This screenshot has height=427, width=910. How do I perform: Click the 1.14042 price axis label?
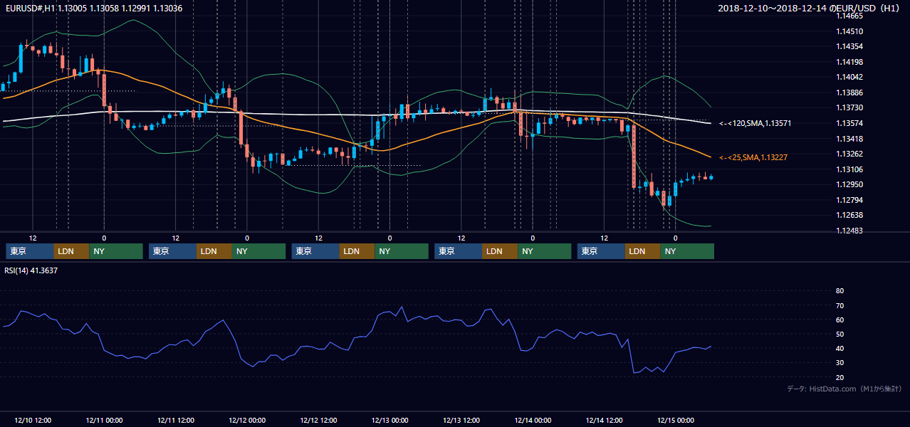click(849, 77)
